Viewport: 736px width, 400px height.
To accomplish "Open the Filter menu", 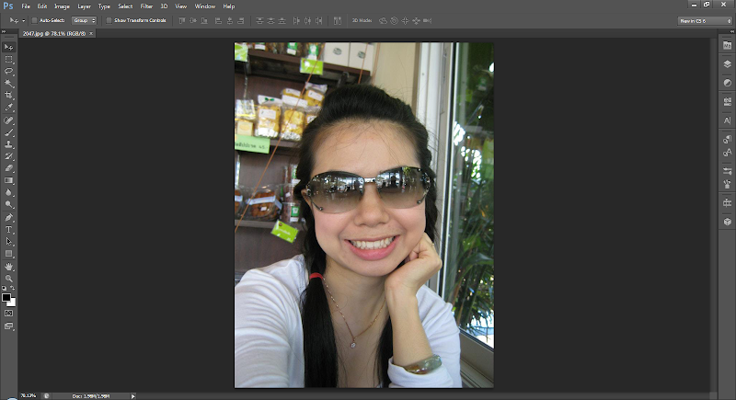I will (x=146, y=6).
